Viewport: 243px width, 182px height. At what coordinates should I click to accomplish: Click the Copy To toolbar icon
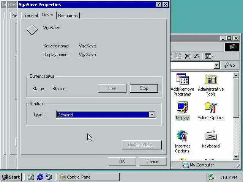178,56
